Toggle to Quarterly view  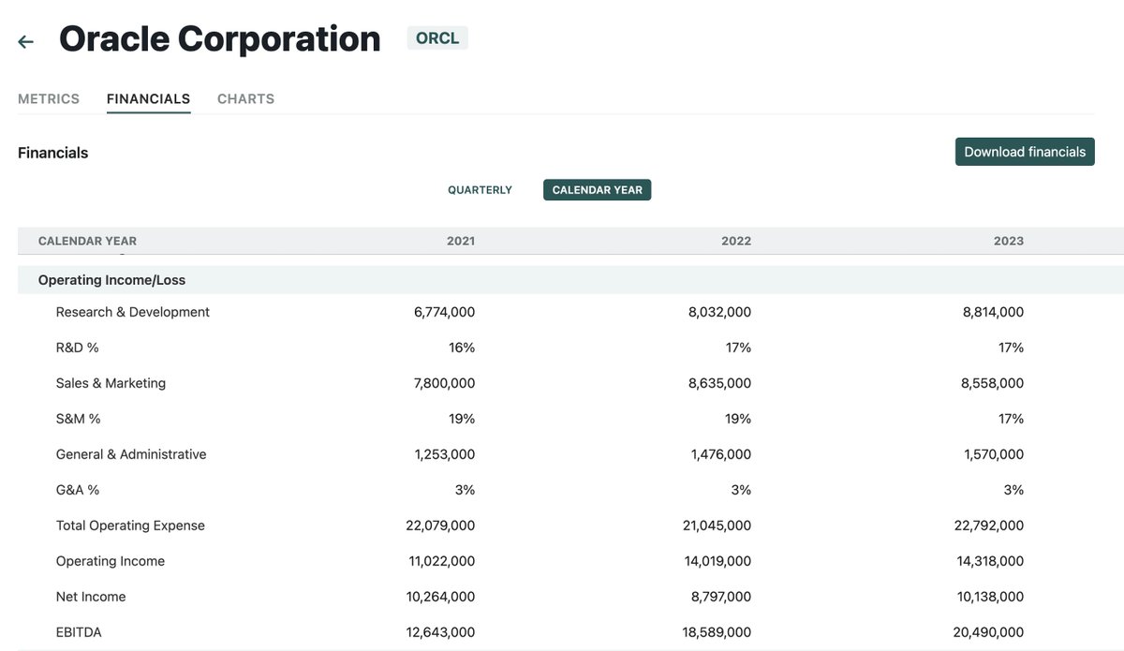[x=480, y=190]
